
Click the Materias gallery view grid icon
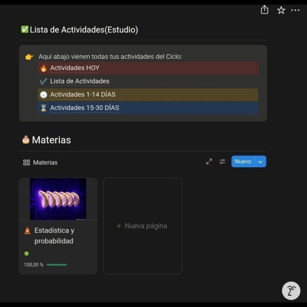[x=27, y=163]
